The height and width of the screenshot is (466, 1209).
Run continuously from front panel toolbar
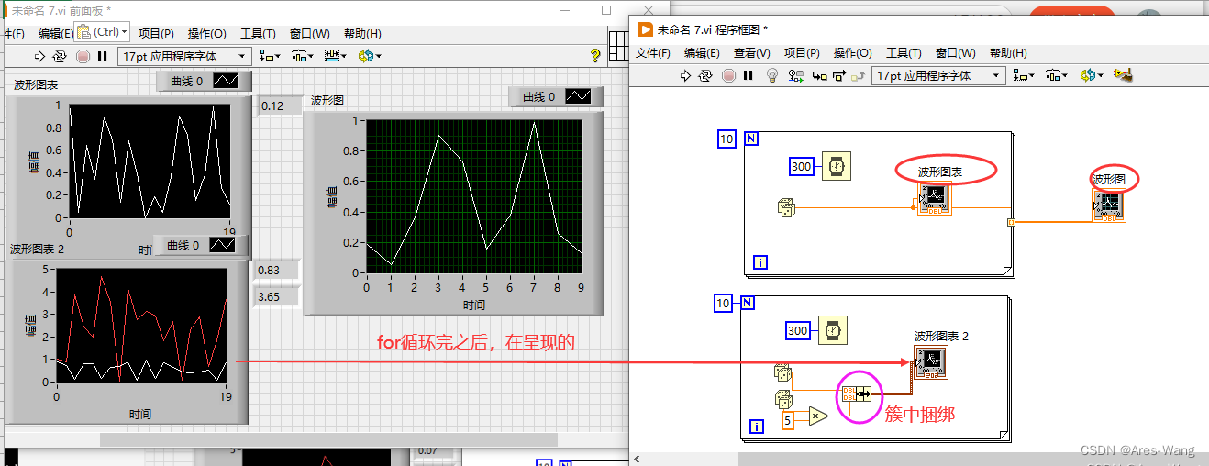pyautogui.click(x=61, y=56)
